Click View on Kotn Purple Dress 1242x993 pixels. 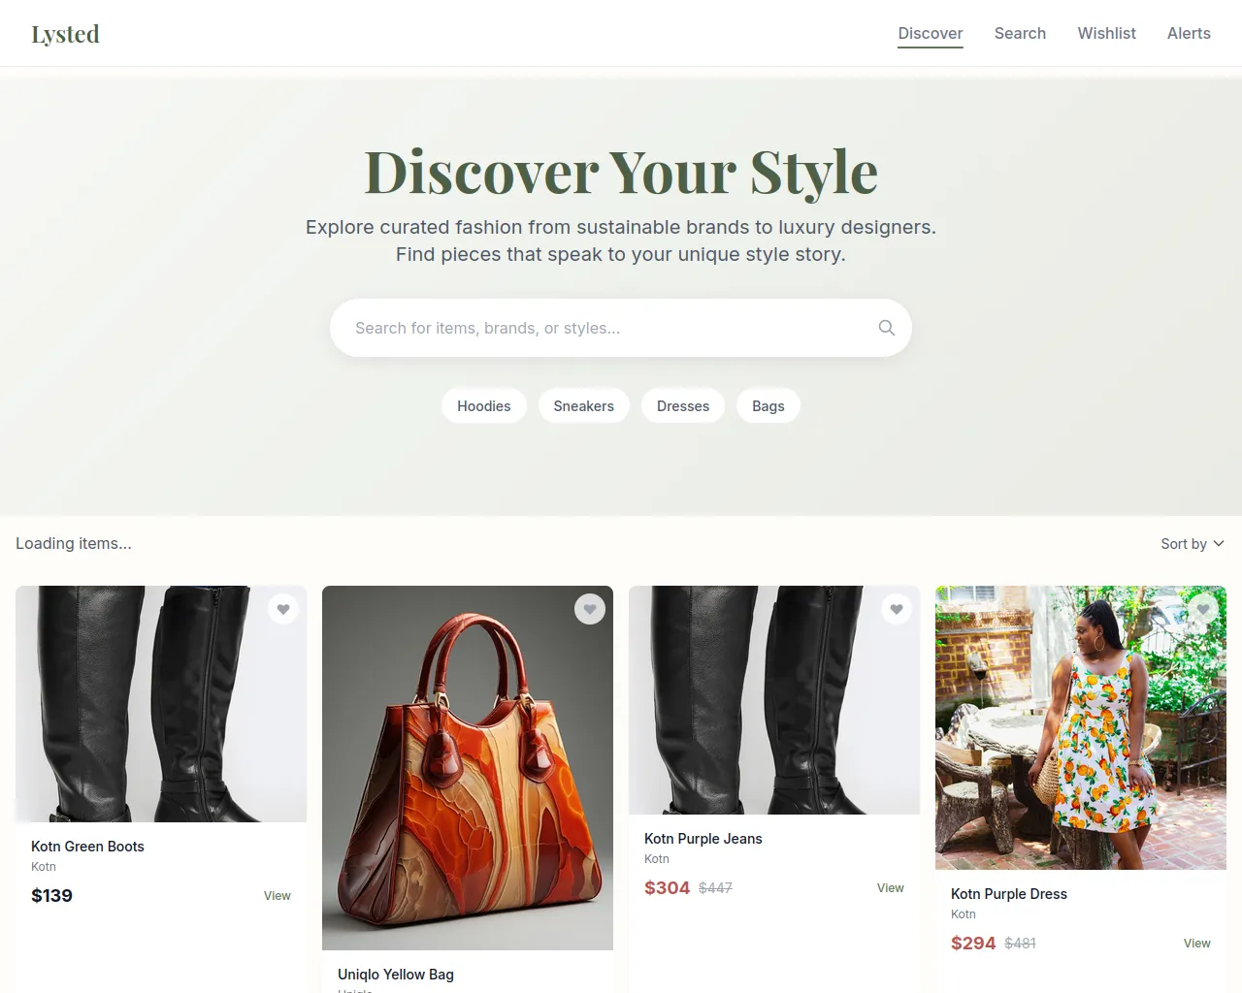click(x=1196, y=944)
